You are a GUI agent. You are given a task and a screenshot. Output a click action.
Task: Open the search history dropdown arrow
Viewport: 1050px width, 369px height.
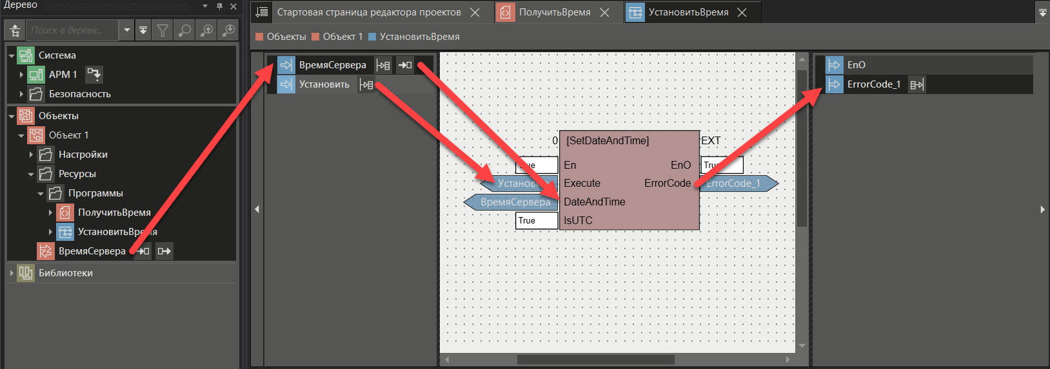(127, 30)
